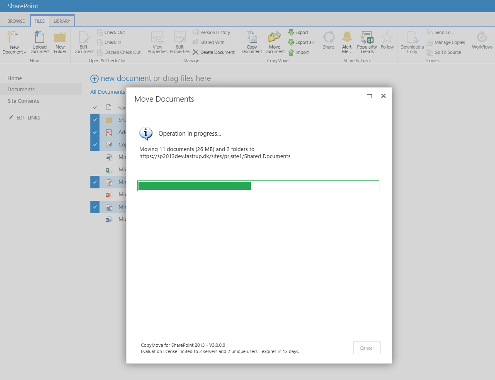Image resolution: width=495 pixels, height=380 pixels.
Task: Open Popularity Trends
Action: click(367, 43)
